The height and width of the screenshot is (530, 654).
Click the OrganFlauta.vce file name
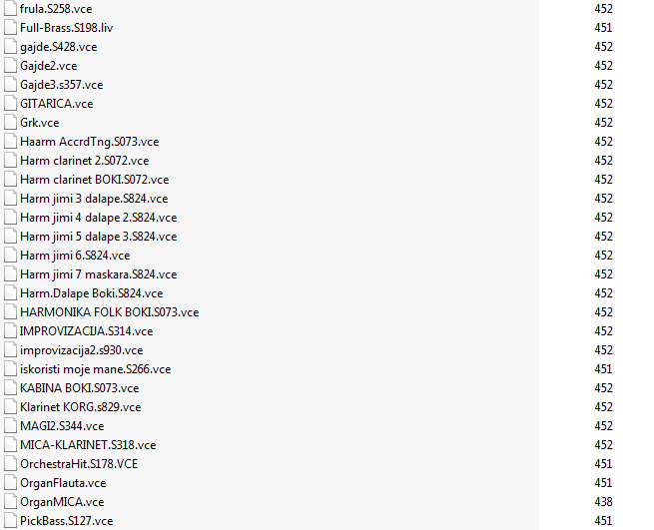click(63, 483)
